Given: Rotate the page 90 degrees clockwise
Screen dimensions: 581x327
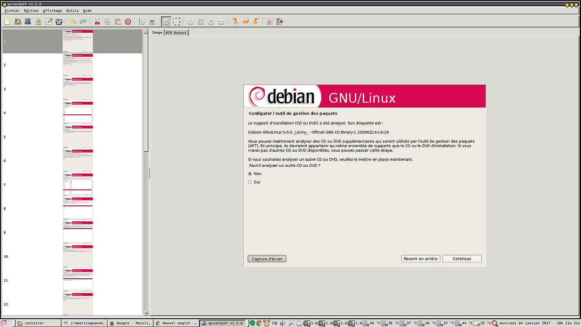Looking at the screenshot, I should click(235, 21).
